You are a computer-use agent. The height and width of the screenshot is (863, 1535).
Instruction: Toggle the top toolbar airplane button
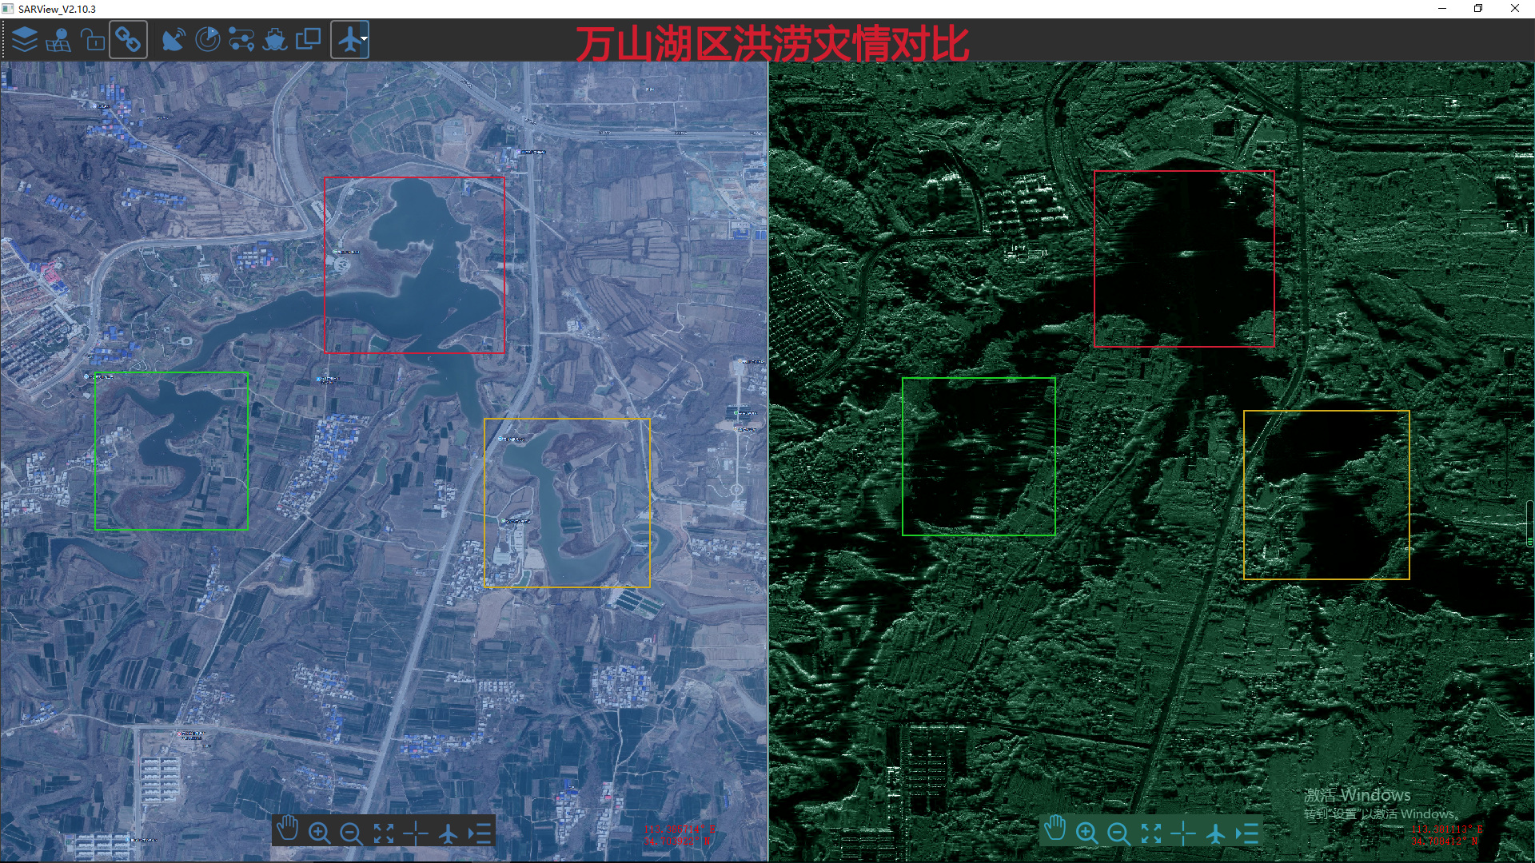click(x=349, y=39)
